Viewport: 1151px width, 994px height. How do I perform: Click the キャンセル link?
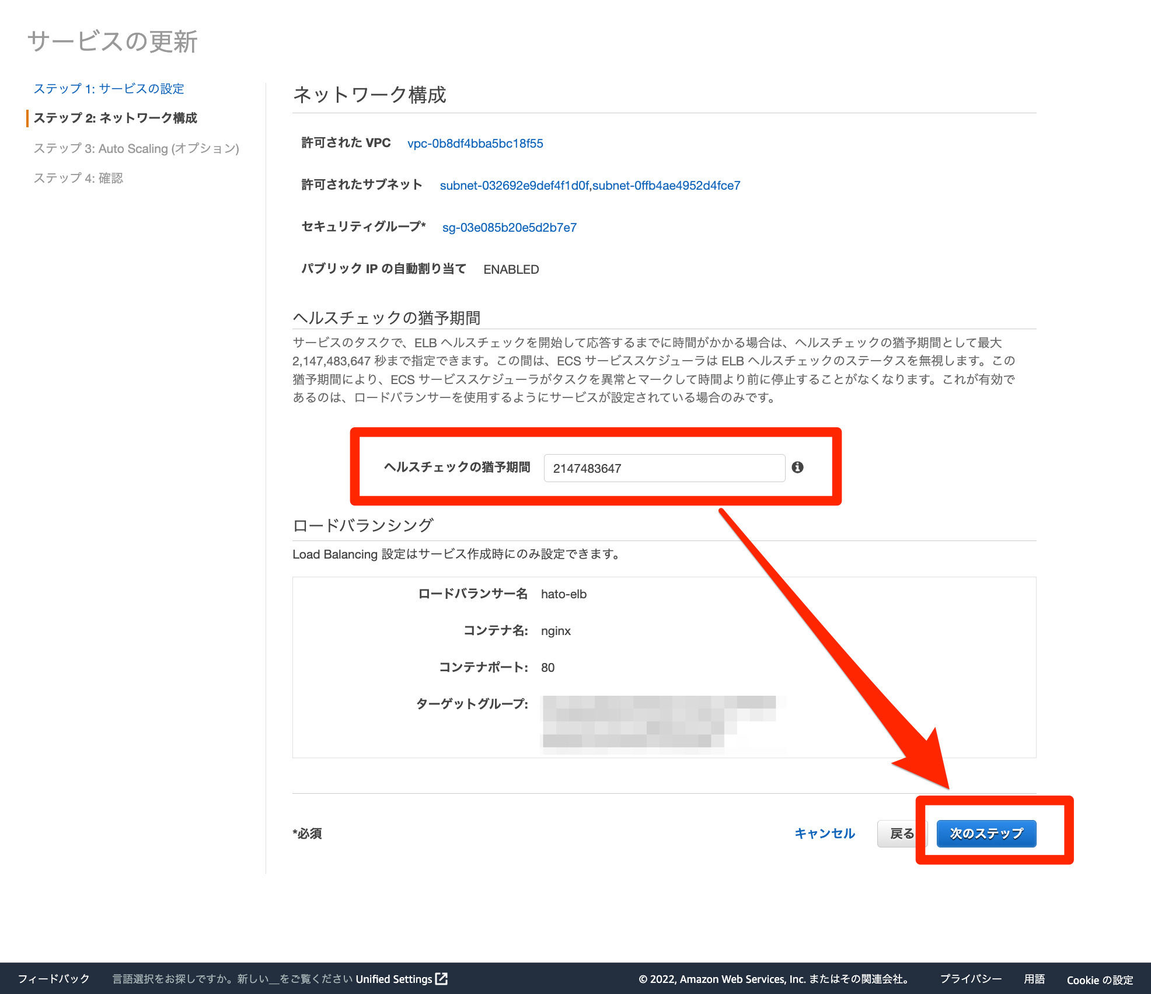point(824,833)
